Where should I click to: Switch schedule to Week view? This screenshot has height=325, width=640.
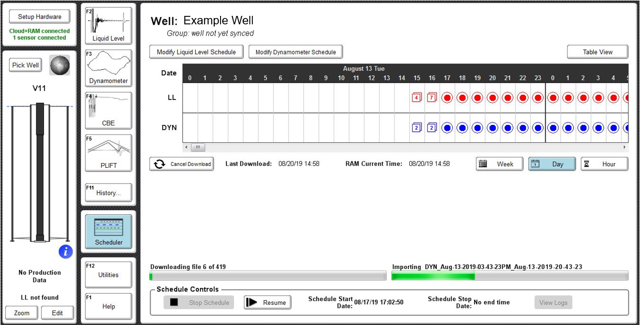499,164
